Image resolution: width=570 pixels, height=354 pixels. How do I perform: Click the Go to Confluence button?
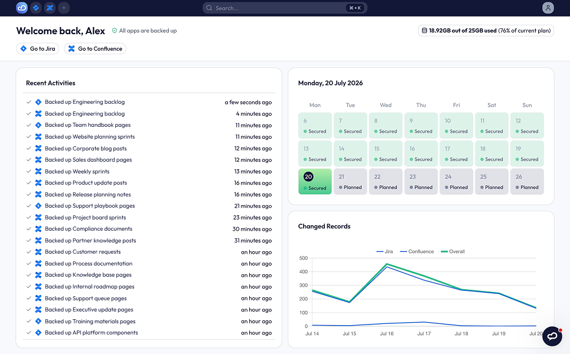pos(95,48)
